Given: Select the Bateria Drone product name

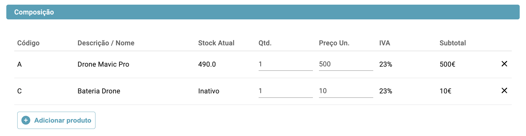Looking at the screenshot, I should pyautogui.click(x=99, y=91).
